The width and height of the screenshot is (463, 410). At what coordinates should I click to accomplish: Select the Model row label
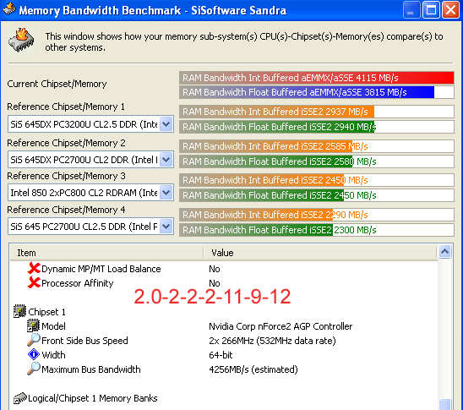53,326
